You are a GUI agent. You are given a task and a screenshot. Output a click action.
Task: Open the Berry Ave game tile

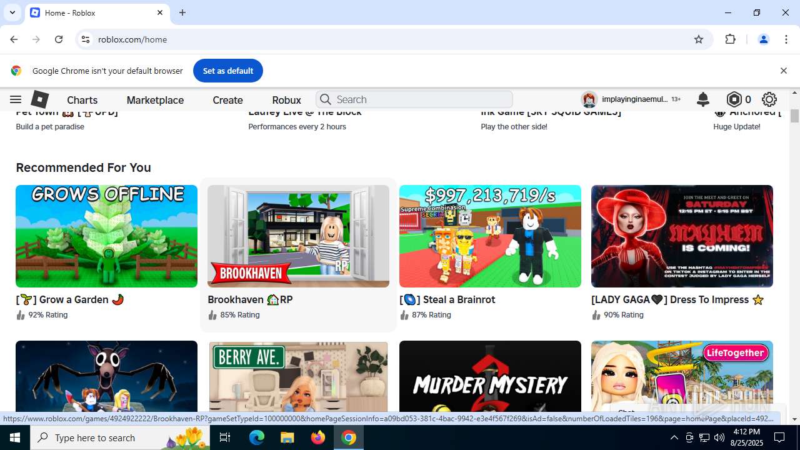pyautogui.click(x=298, y=376)
